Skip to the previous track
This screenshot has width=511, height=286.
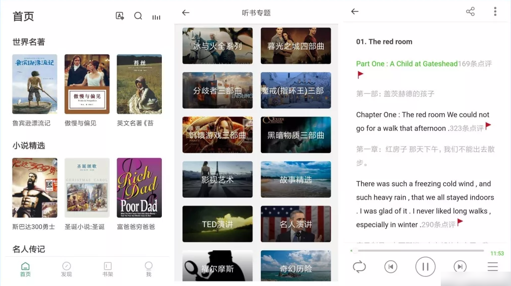click(391, 267)
